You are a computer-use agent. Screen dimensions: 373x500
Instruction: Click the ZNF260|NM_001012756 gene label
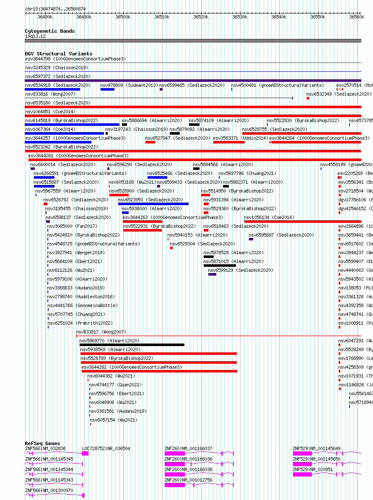[x=188, y=480]
